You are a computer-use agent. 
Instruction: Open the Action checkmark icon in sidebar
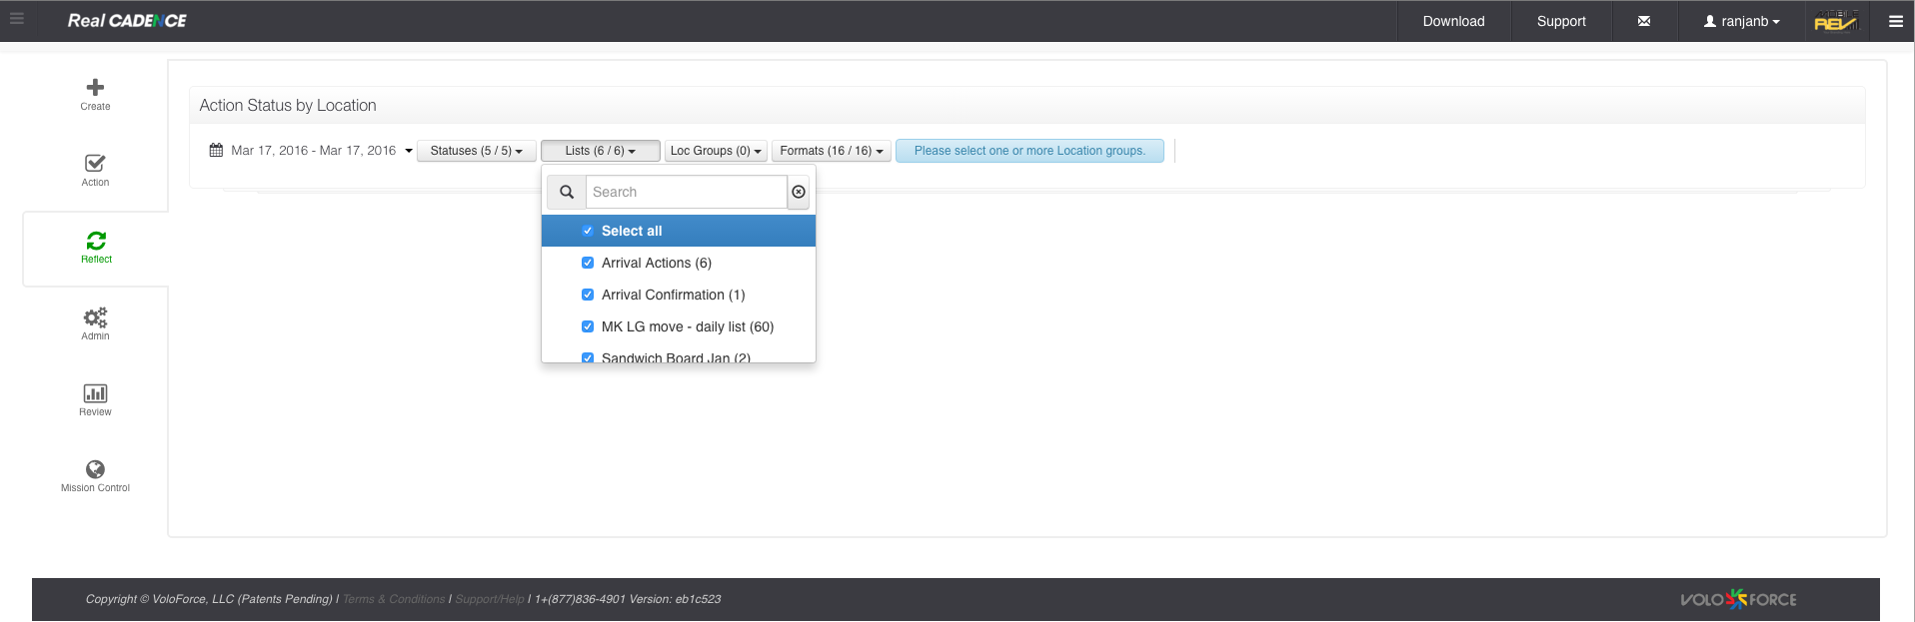click(95, 164)
